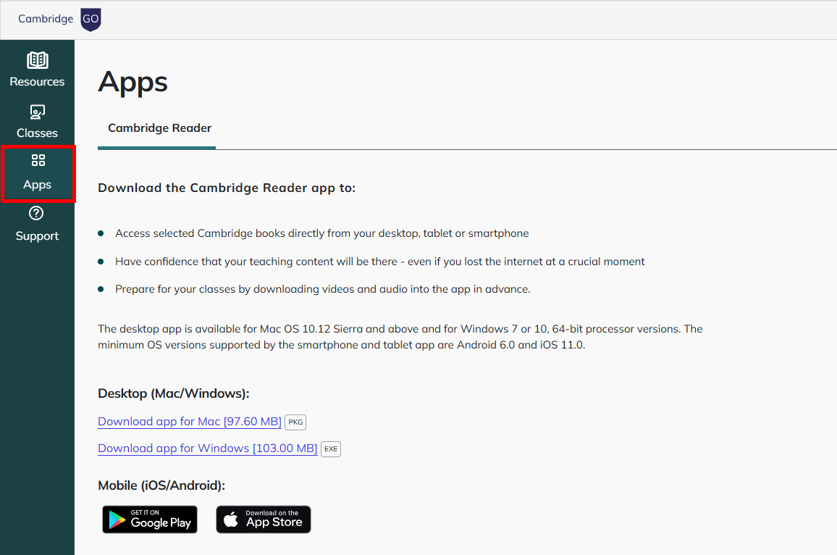Viewport: 837px width, 555px height.
Task: Click the PKG file type badge
Action: coord(295,422)
